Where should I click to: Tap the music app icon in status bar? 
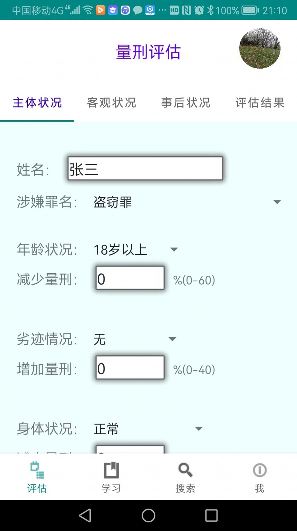click(x=125, y=11)
